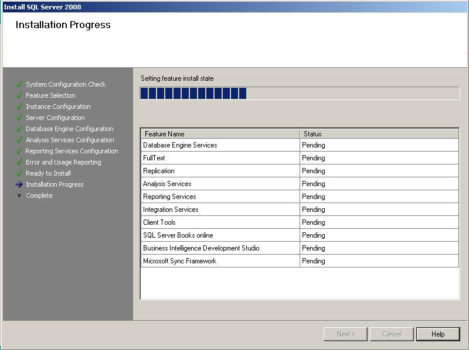The height and width of the screenshot is (350, 469).
Task: Select the Business Intelligence Development Studio row
Action: pyautogui.click(x=300, y=248)
